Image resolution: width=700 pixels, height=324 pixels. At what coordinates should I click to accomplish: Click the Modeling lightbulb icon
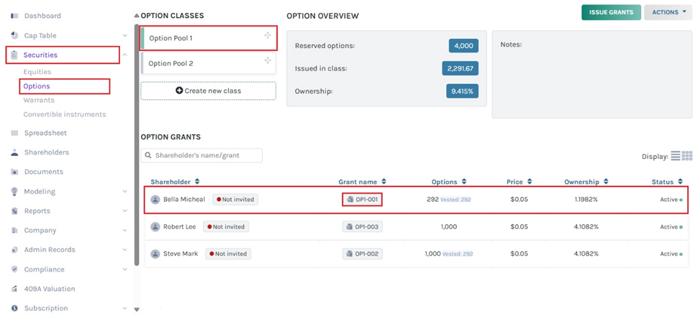(x=14, y=191)
